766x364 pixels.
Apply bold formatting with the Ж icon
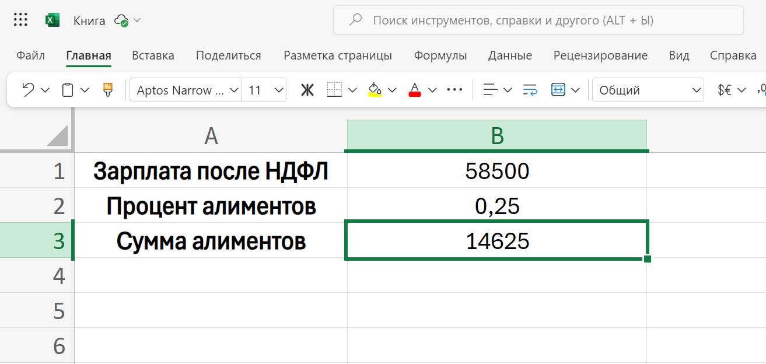pos(307,89)
